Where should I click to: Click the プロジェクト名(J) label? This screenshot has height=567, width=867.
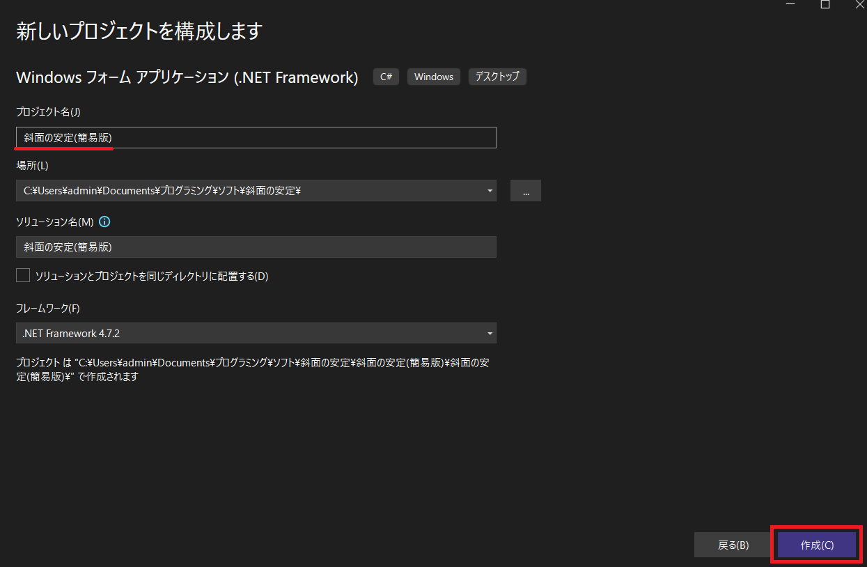(x=49, y=112)
